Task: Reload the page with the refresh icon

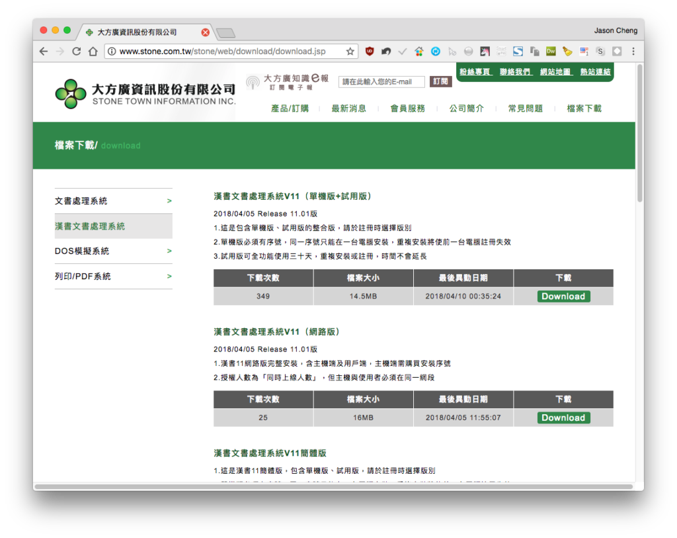Action: point(77,52)
